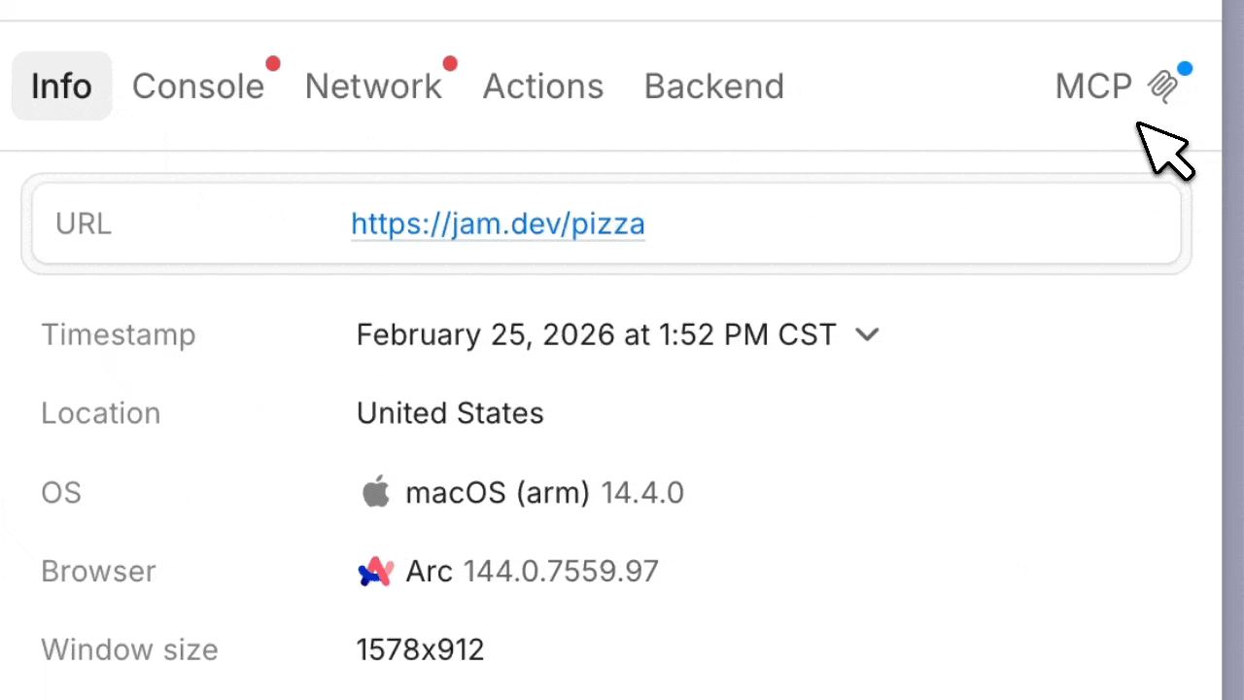Open the Network tab

(373, 87)
